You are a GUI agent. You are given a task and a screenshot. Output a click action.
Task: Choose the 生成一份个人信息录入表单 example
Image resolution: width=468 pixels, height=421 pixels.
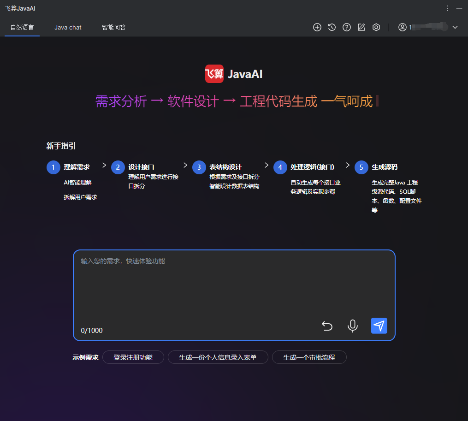[218, 357]
